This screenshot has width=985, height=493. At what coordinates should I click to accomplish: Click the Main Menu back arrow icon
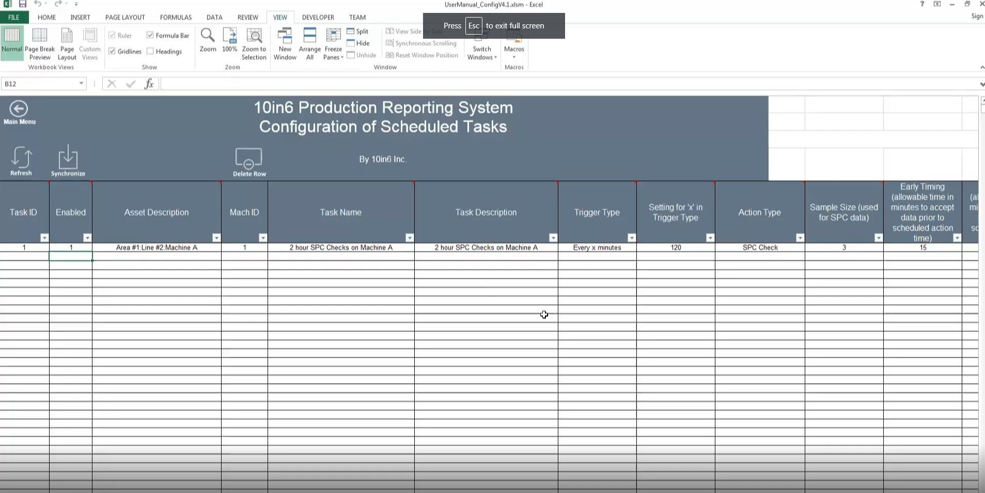point(19,109)
